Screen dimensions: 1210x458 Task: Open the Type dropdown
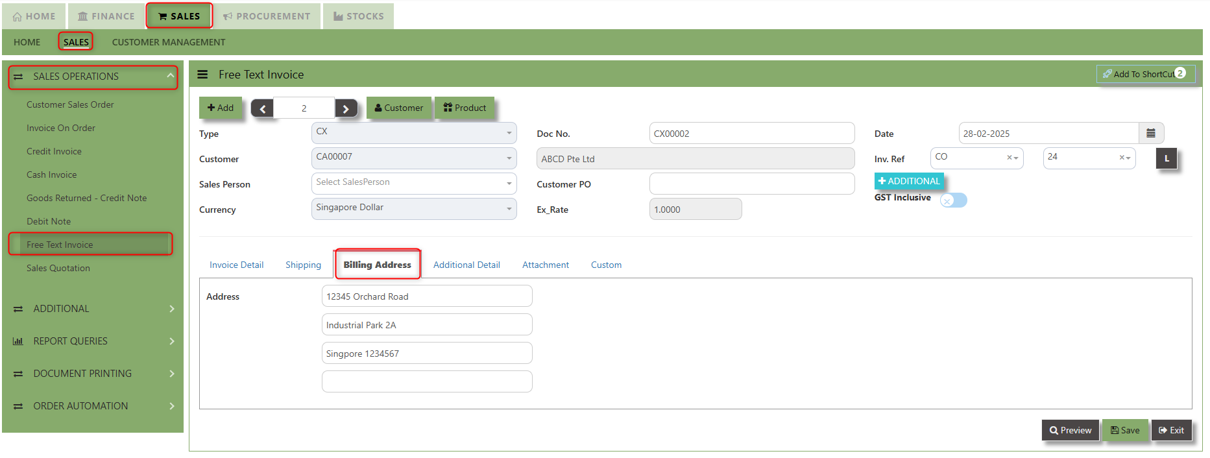tap(414, 133)
